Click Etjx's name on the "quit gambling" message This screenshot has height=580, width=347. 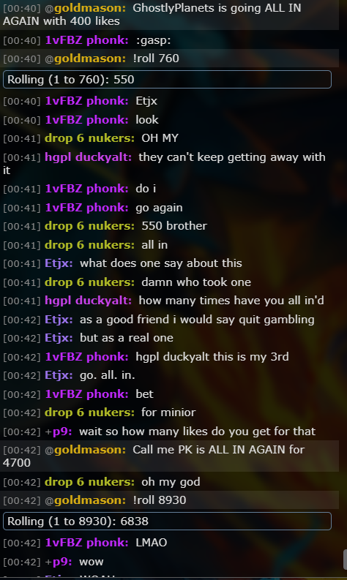click(x=59, y=319)
